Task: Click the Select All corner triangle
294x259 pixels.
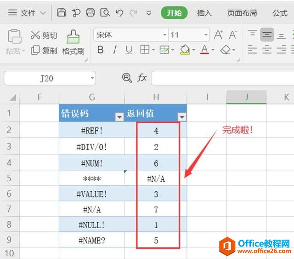Action: 12,97
